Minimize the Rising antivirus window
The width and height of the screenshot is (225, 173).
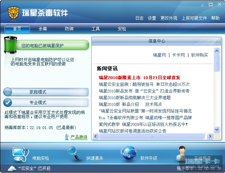[202, 5]
